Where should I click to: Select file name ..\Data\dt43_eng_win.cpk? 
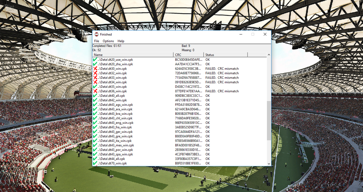(x=116, y=123)
